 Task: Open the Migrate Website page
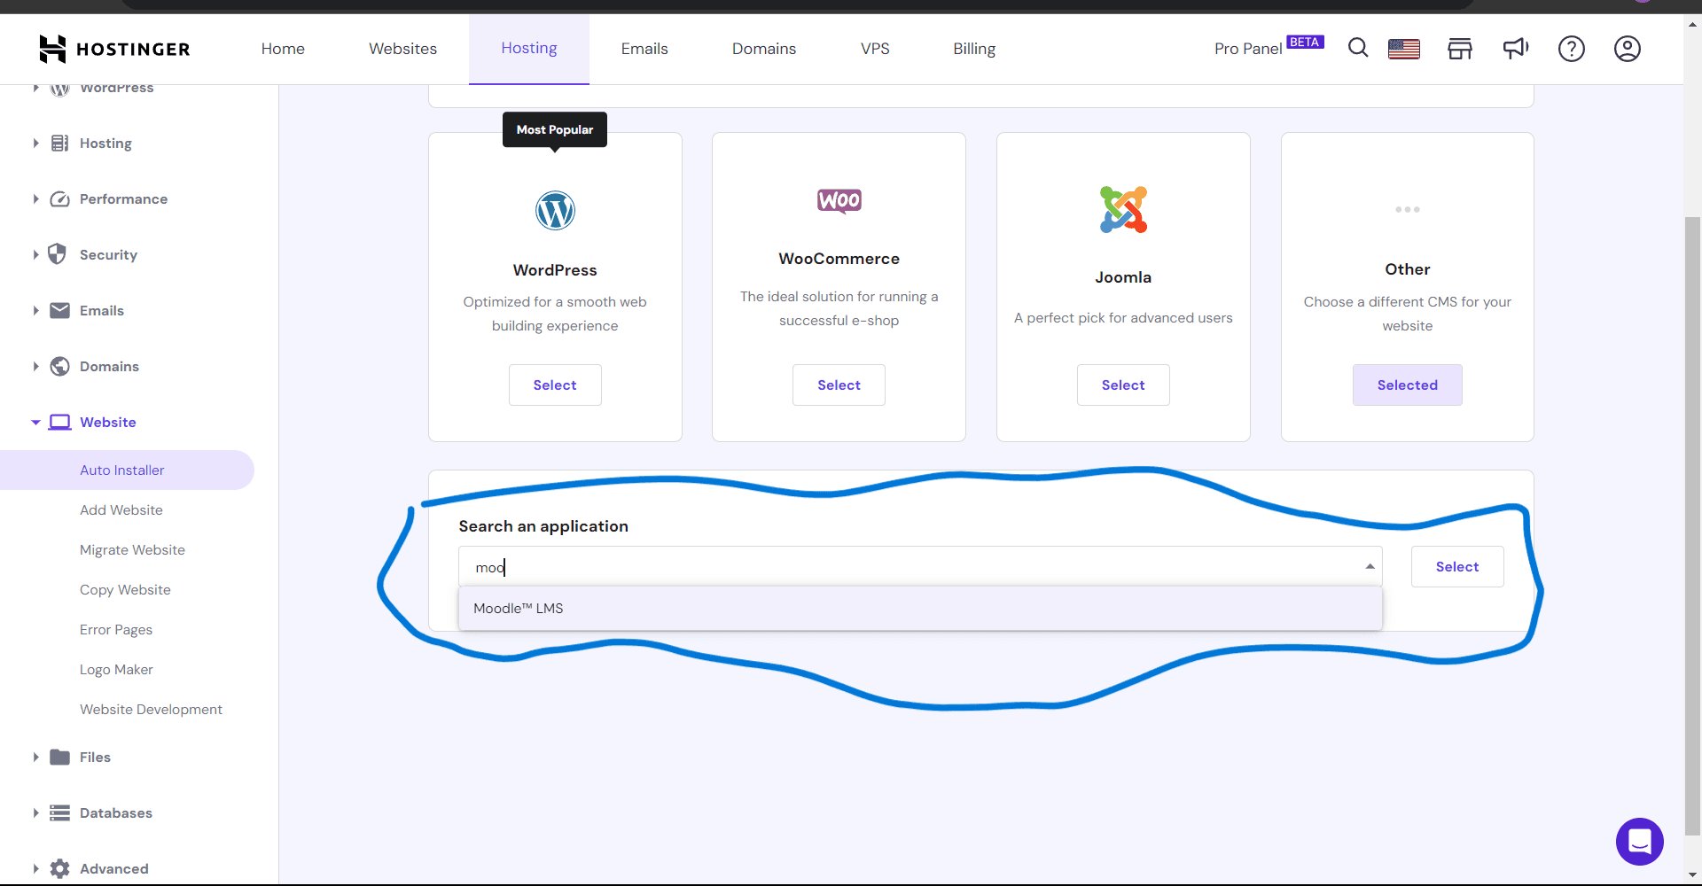(132, 549)
